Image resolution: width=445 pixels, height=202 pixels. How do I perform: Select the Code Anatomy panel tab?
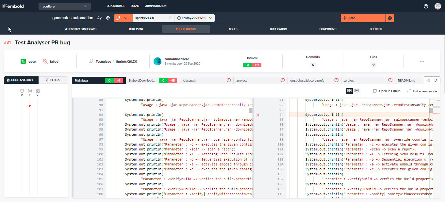21,80
